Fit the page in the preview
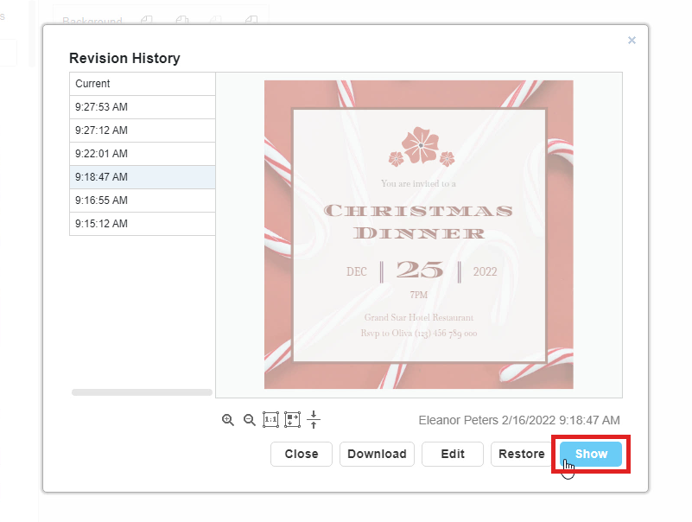 pyautogui.click(x=292, y=420)
